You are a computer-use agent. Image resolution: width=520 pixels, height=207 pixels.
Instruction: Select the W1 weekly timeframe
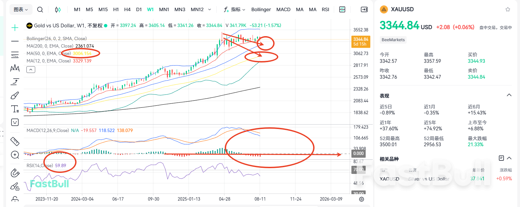pos(150,9)
